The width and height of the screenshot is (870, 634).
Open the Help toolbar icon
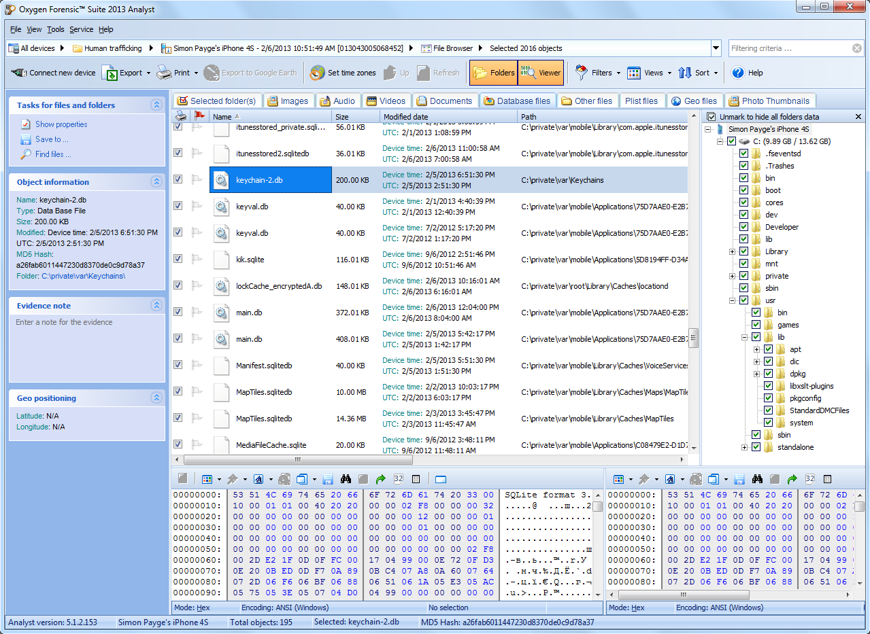point(737,73)
